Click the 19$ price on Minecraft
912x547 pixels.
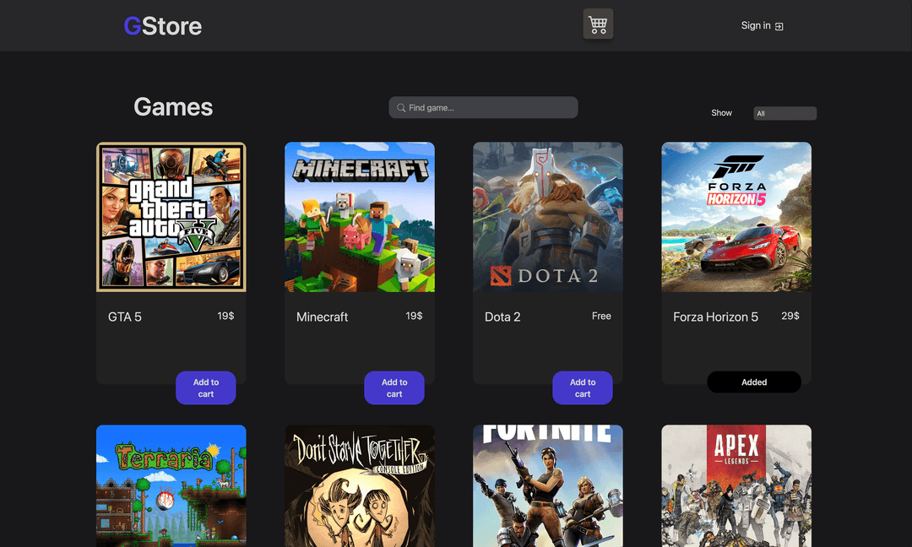pyautogui.click(x=414, y=316)
